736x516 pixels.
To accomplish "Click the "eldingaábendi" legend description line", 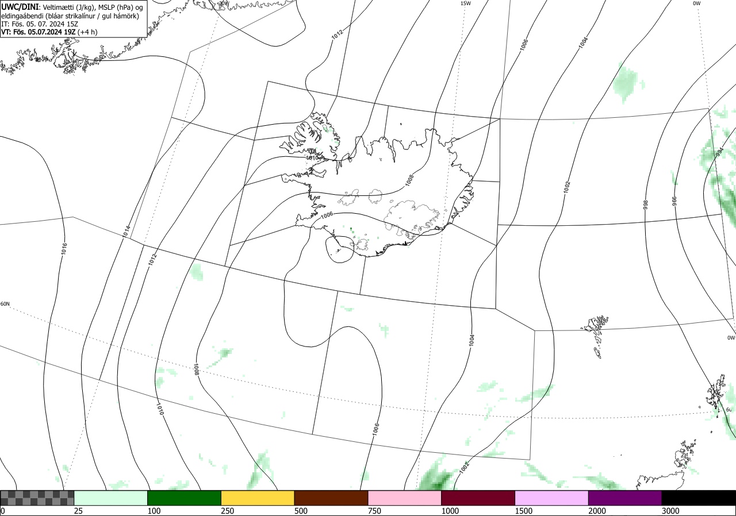I will pyautogui.click(x=70, y=16).
